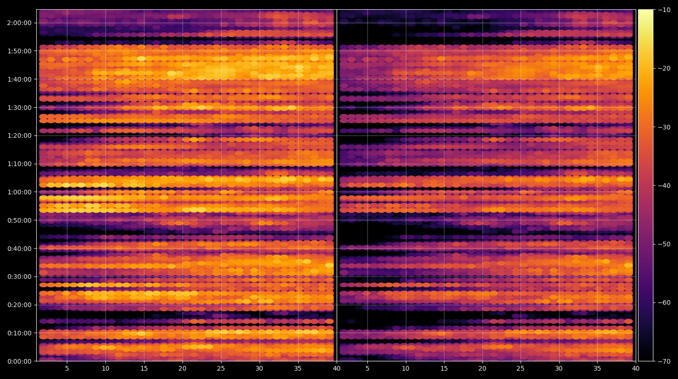Select the 1:00:00 y-axis tick label
The height and width of the screenshot is (379, 678).
click(x=19, y=192)
